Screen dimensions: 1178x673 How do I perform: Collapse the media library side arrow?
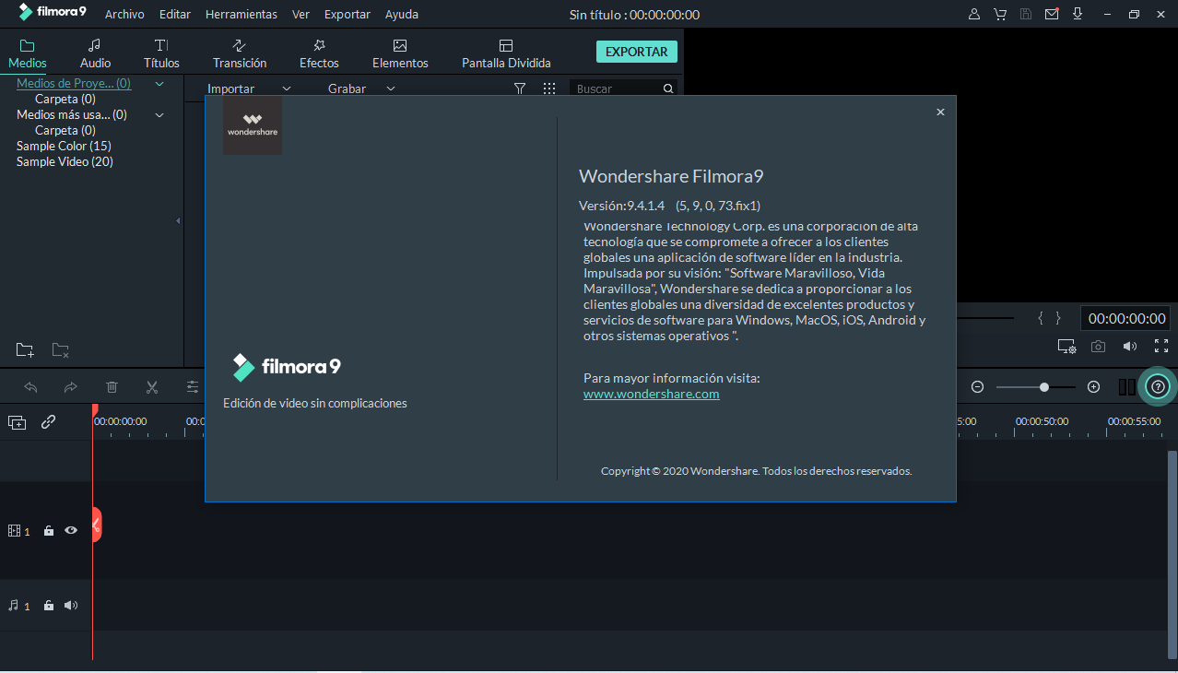click(178, 221)
